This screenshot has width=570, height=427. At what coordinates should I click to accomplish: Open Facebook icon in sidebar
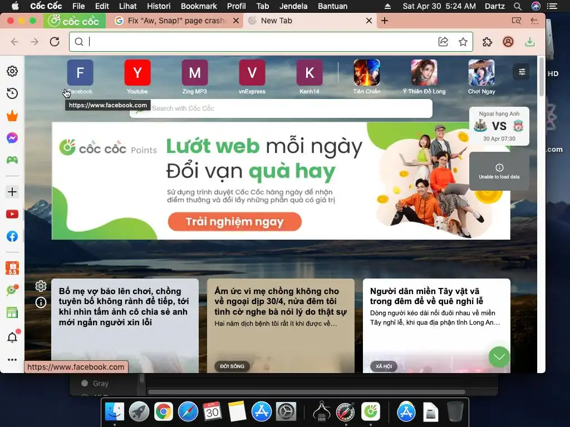click(12, 236)
